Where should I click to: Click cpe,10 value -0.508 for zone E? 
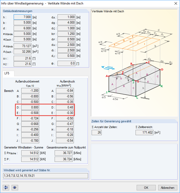click(x=30, y=113)
